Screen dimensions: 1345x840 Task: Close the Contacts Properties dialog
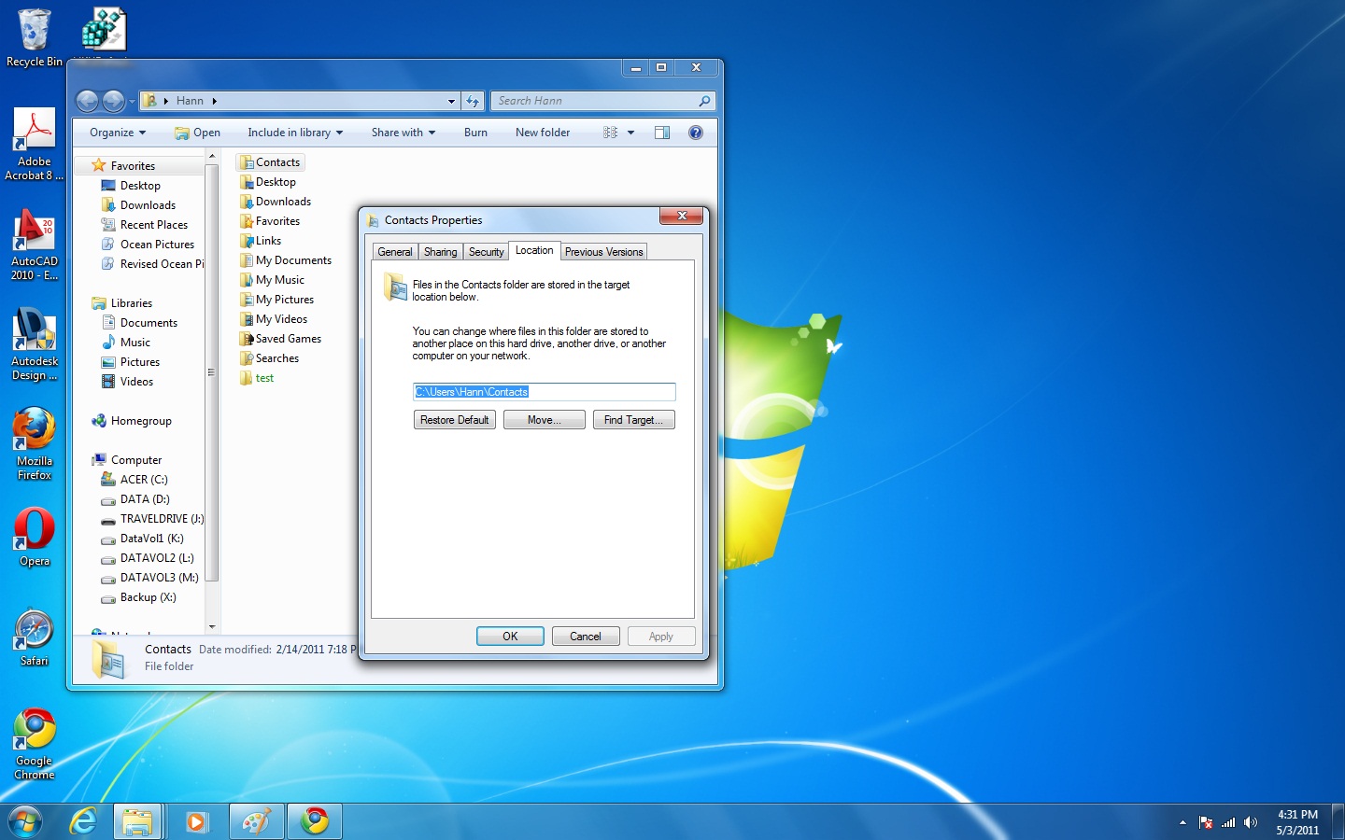(682, 216)
